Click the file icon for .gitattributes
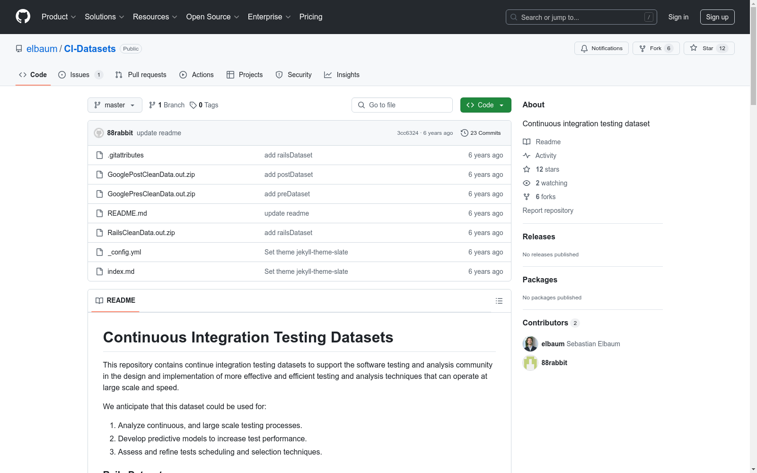 [99, 155]
